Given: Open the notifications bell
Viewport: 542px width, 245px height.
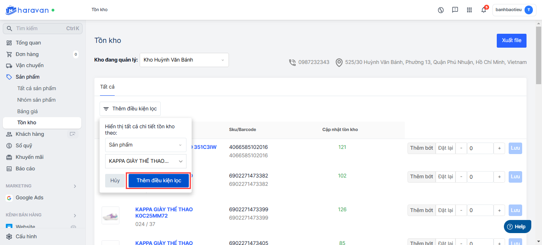Looking at the screenshot, I should pyautogui.click(x=484, y=10).
